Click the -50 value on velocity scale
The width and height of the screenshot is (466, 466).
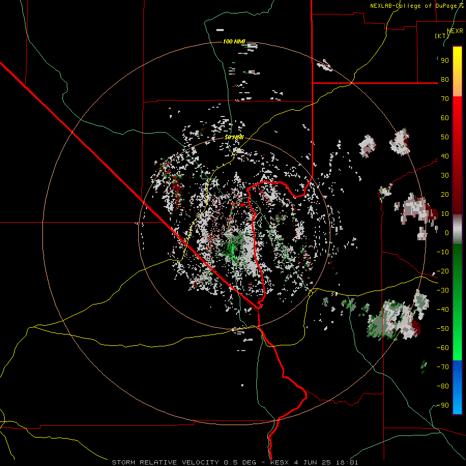click(x=443, y=329)
